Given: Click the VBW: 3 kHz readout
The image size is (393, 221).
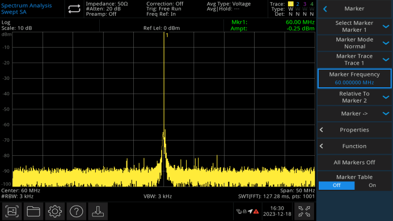Looking at the screenshot, I should (x=158, y=196).
